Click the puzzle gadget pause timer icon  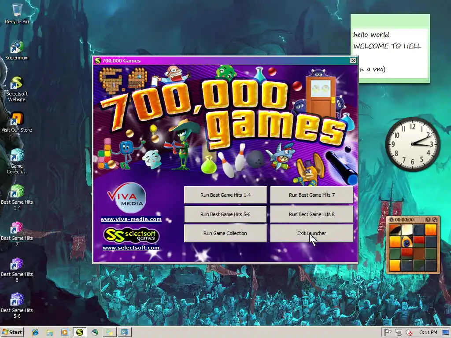[x=392, y=220]
